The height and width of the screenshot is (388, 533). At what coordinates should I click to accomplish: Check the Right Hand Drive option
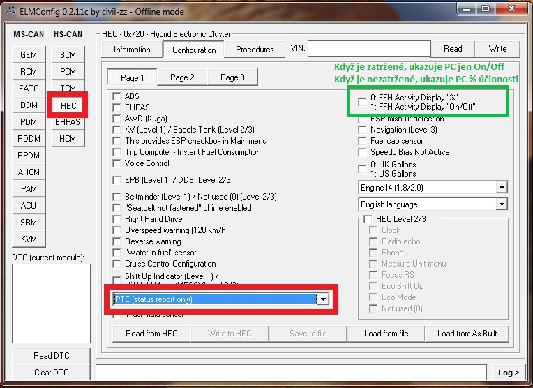pyautogui.click(x=117, y=219)
